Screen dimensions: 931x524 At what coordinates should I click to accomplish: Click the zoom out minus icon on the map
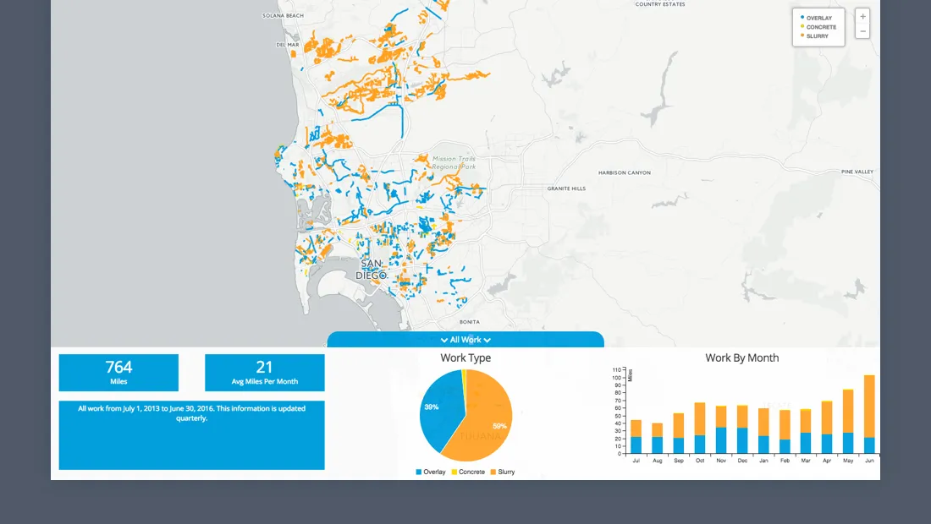point(862,31)
